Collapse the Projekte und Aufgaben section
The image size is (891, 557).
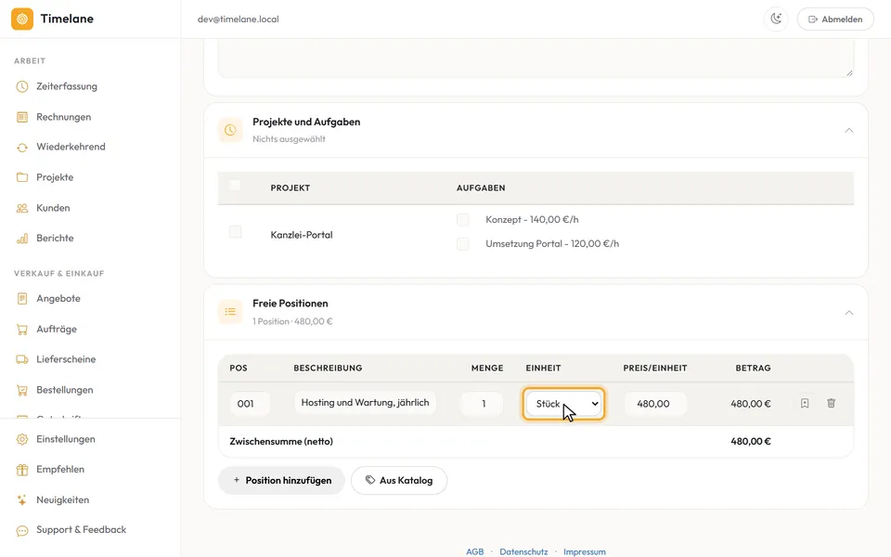tap(849, 130)
